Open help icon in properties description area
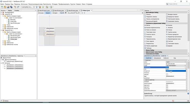 tap(188, 94)
